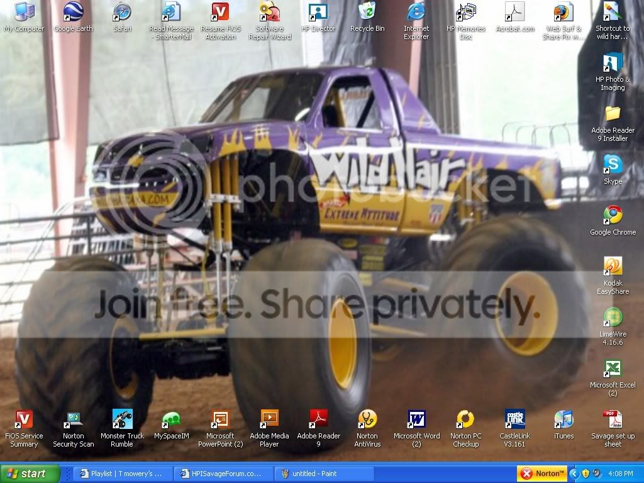Select the FiOS Service Summary icon
This screenshot has height=483, width=644.
tap(24, 429)
